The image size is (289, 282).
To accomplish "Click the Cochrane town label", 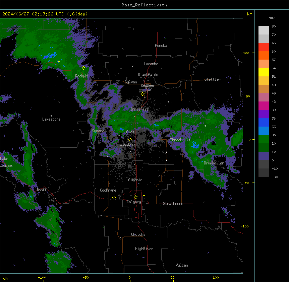I will pyautogui.click(x=108, y=190).
